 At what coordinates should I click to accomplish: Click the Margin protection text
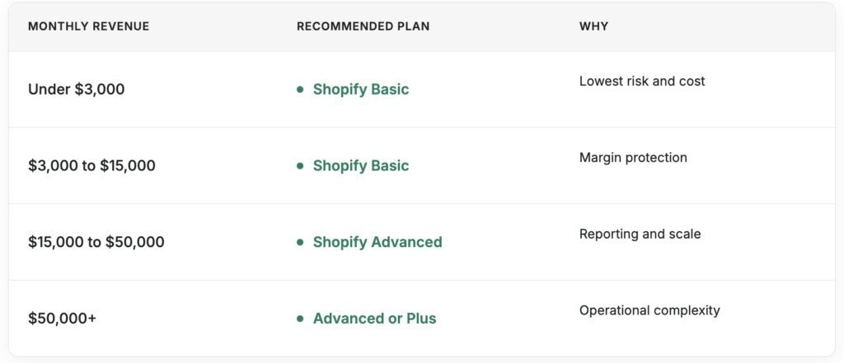pyautogui.click(x=632, y=158)
